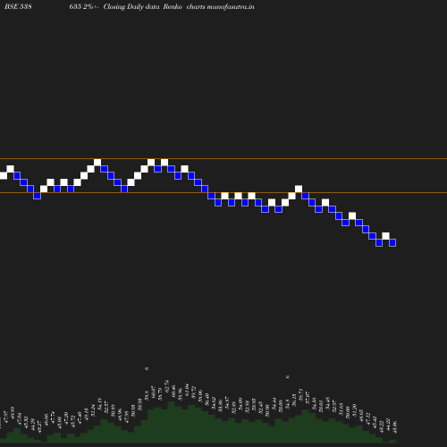Click the '49.18' price label
Image resolution: width=447 pixels, height=447 pixels.
pyautogui.click(x=86, y=414)
